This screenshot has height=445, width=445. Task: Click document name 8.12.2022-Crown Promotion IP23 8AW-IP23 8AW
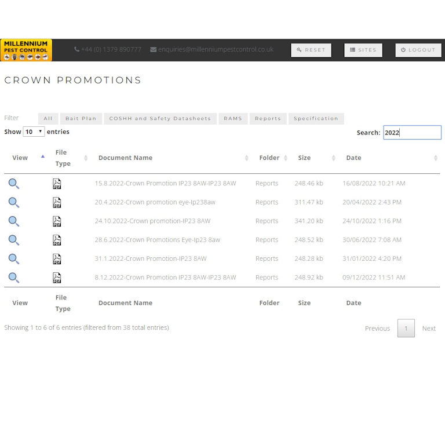click(x=166, y=278)
